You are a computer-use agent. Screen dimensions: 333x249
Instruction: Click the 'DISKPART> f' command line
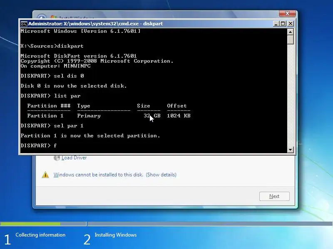pos(39,146)
